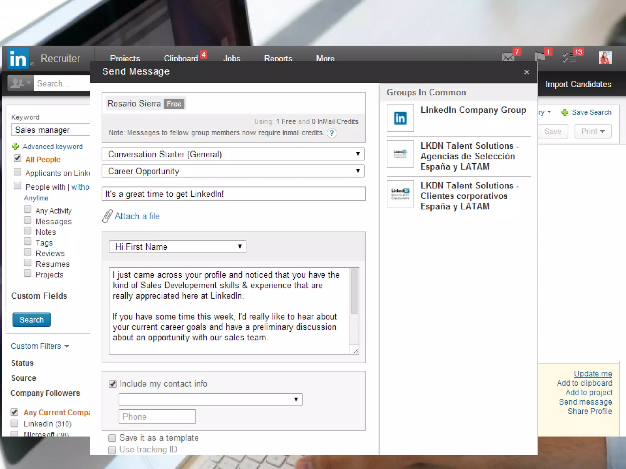
Task: Click the InMail credits help icon
Action: pyautogui.click(x=332, y=133)
